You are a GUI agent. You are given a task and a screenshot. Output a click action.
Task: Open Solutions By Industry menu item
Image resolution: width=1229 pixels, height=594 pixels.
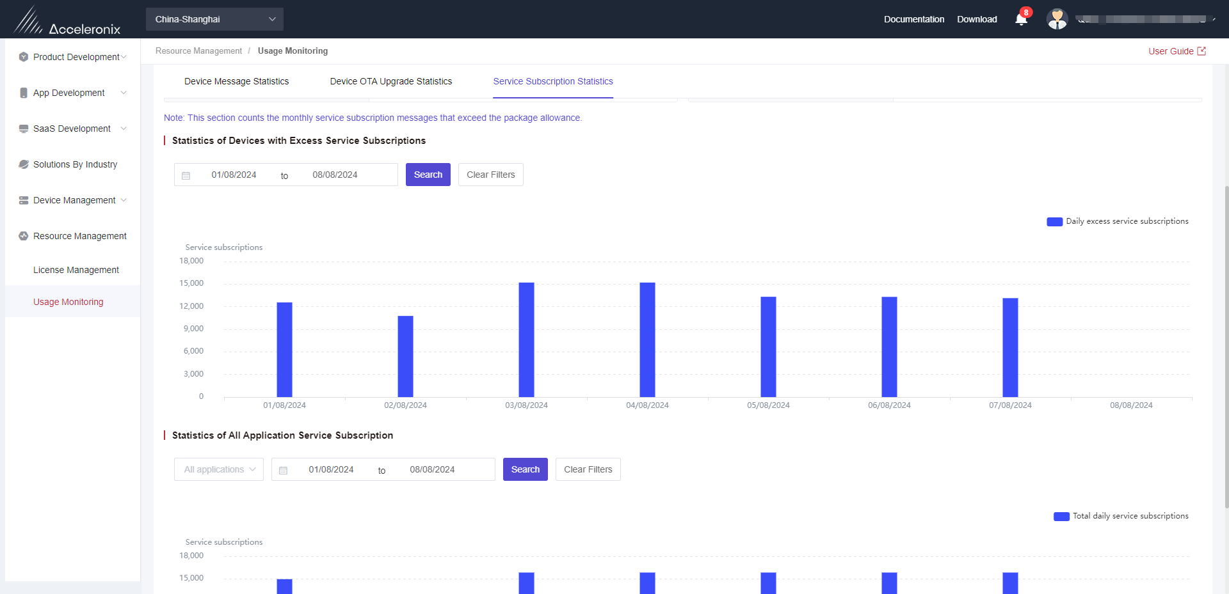pyautogui.click(x=76, y=164)
